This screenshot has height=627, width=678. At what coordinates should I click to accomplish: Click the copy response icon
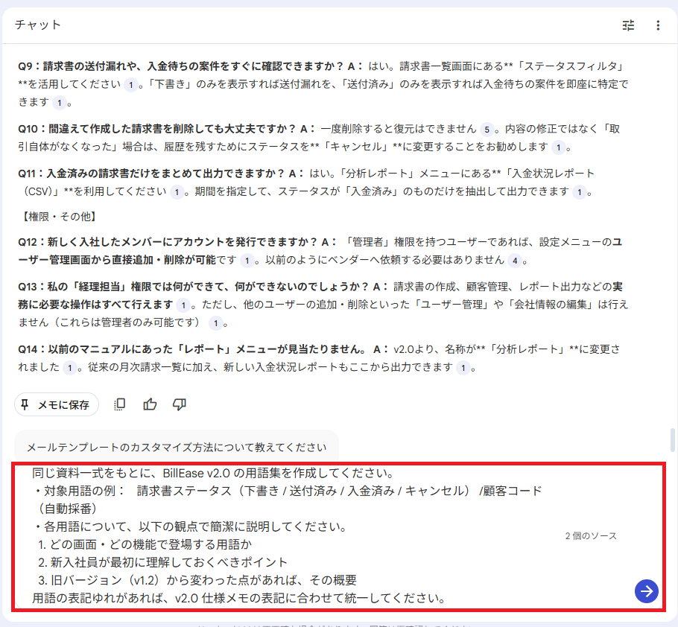pyautogui.click(x=120, y=404)
